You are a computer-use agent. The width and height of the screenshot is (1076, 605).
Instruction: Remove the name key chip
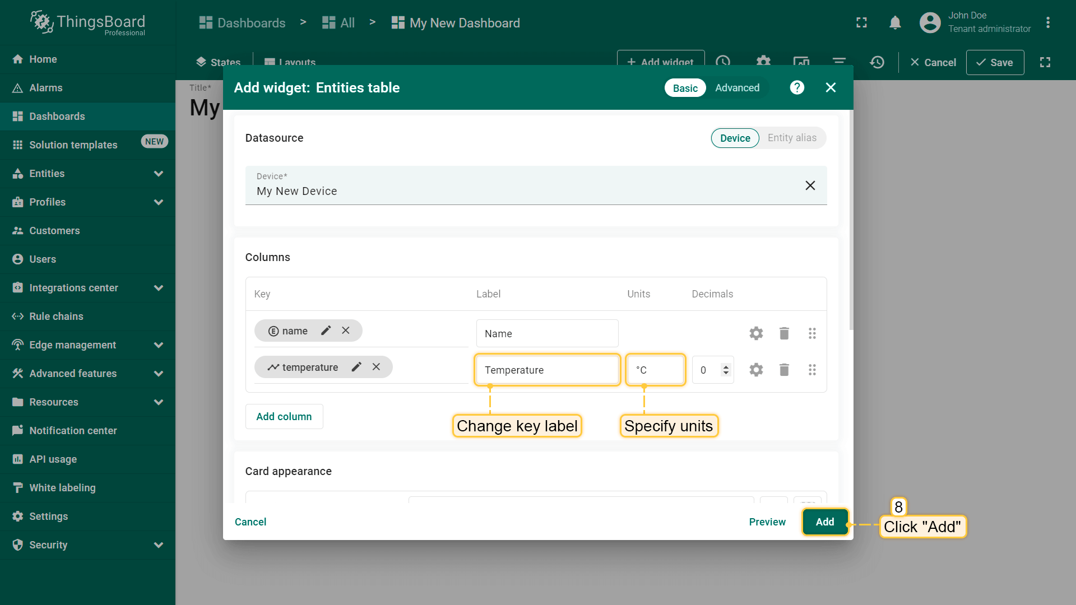[x=346, y=331]
